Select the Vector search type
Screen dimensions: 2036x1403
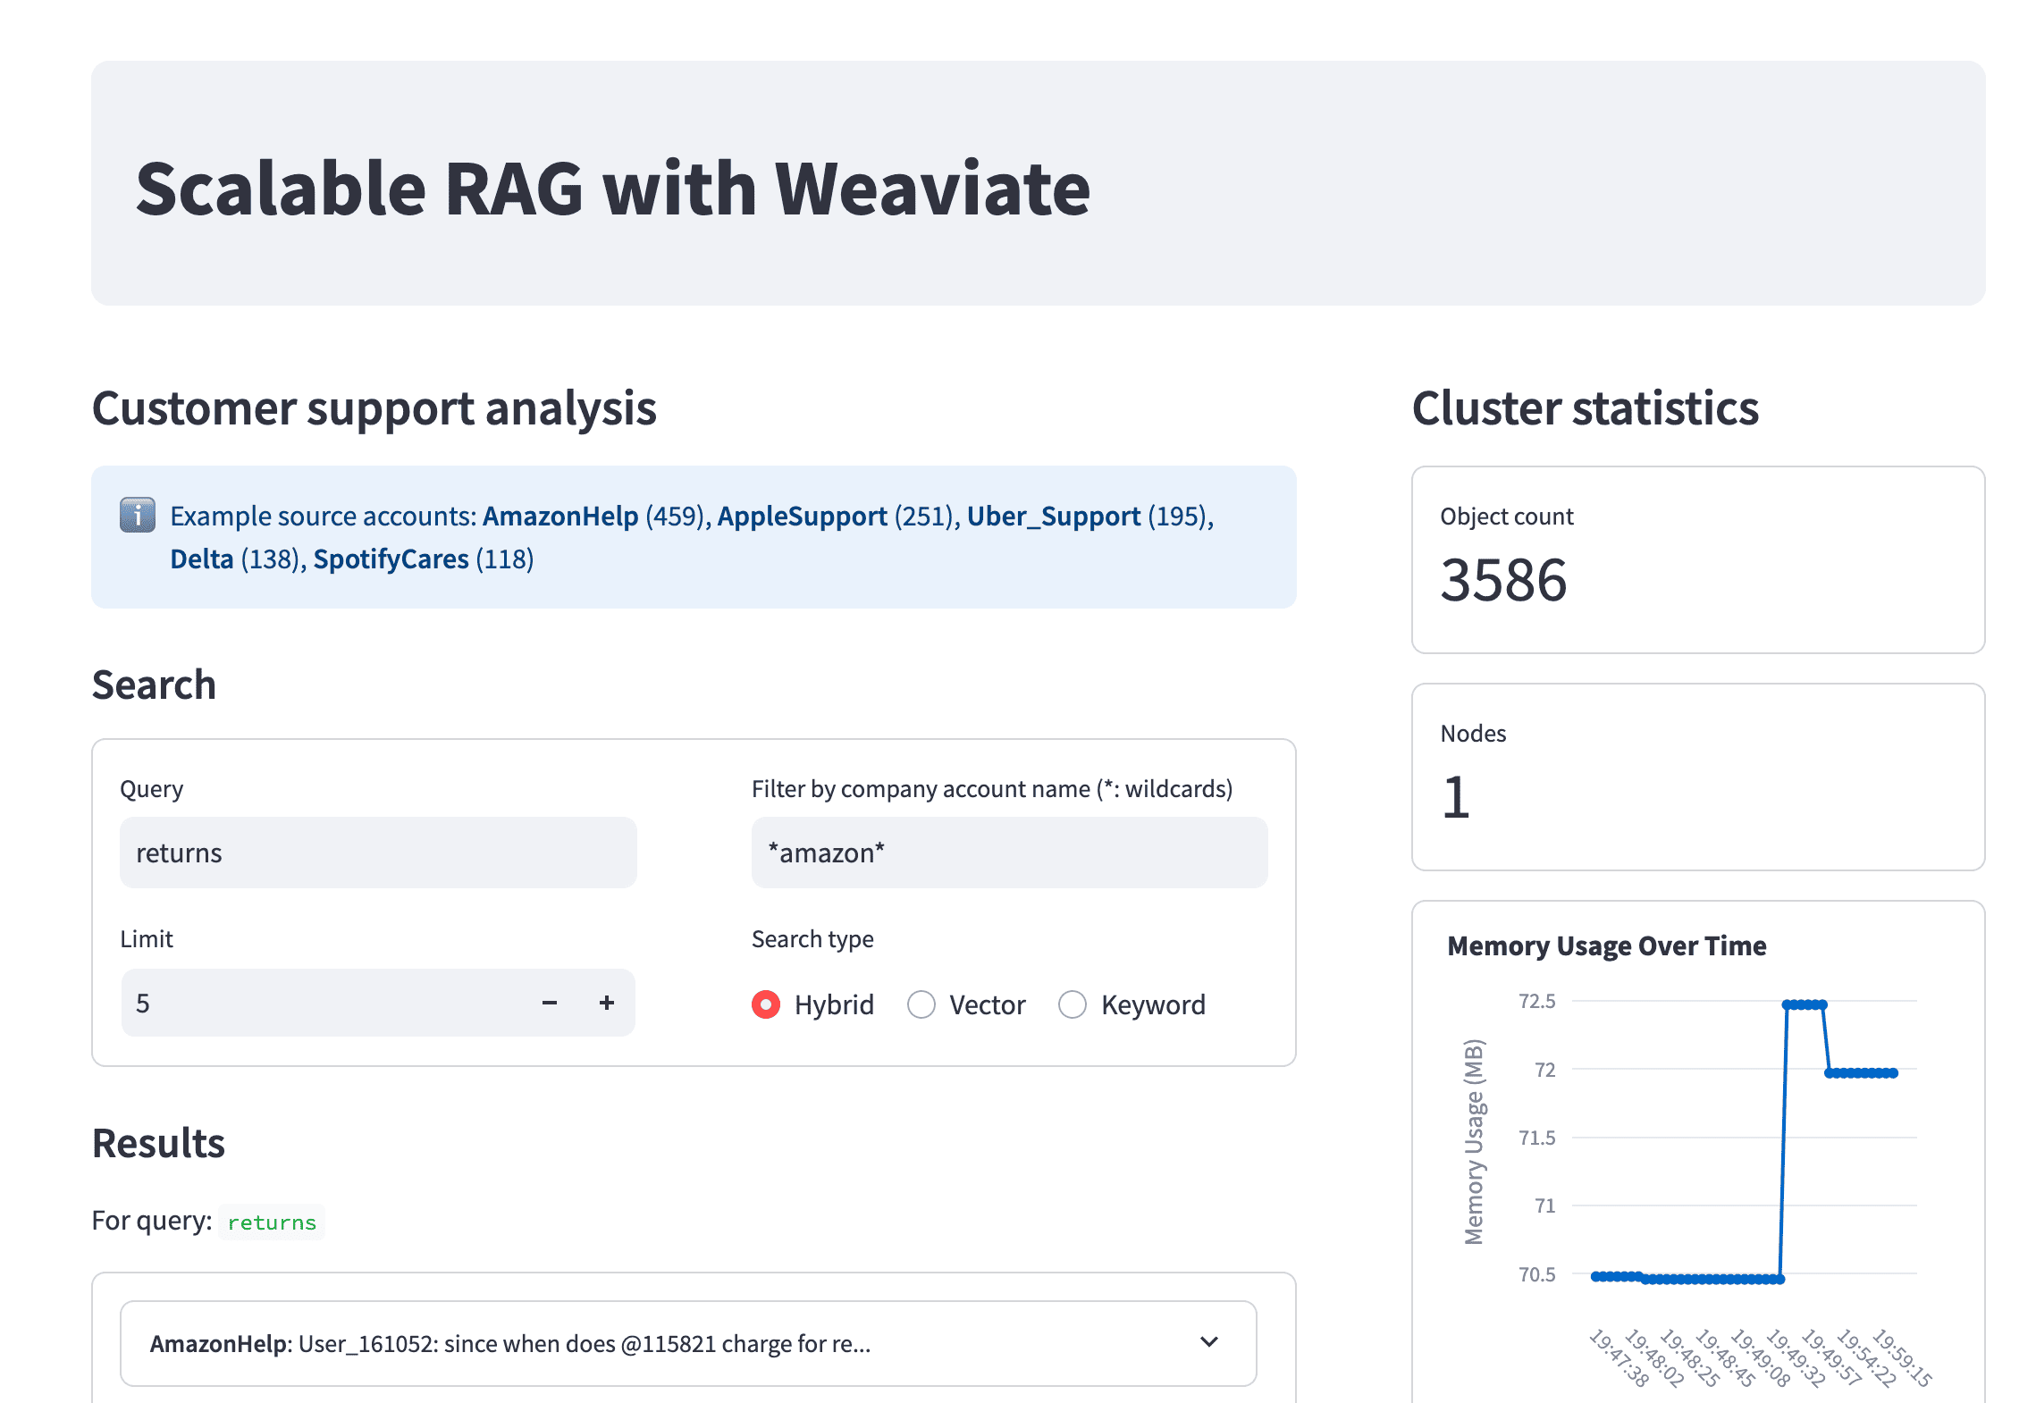point(921,1005)
